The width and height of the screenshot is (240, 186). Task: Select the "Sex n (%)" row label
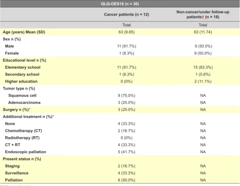[x=12, y=39]
